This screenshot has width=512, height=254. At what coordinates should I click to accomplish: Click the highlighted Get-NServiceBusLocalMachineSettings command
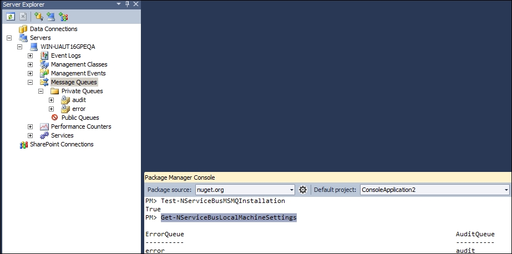click(x=229, y=217)
